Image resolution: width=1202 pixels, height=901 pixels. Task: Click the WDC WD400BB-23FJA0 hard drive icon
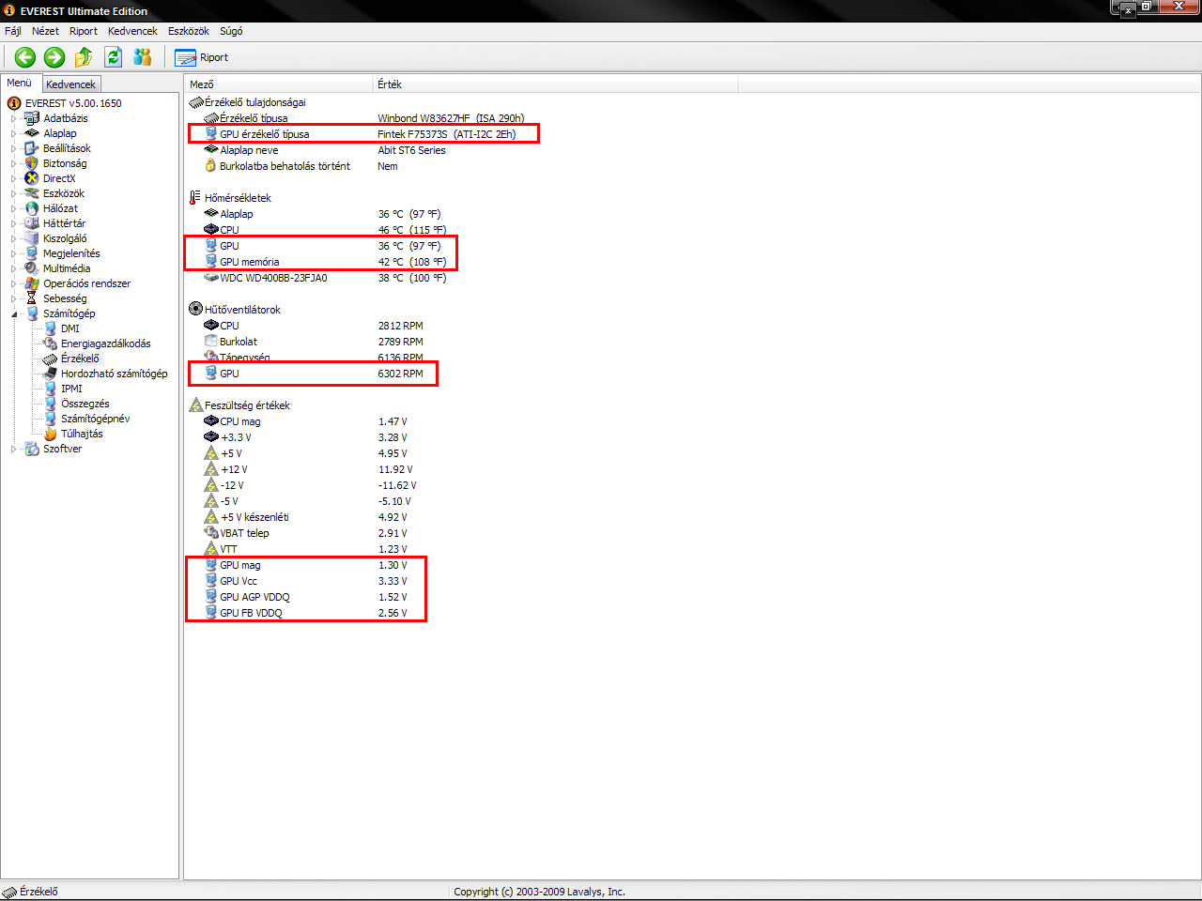[211, 278]
